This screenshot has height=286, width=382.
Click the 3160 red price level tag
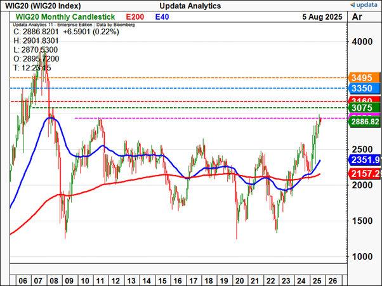pyautogui.click(x=364, y=100)
